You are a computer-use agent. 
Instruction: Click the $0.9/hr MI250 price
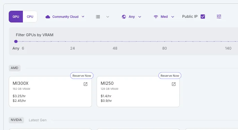106,101
